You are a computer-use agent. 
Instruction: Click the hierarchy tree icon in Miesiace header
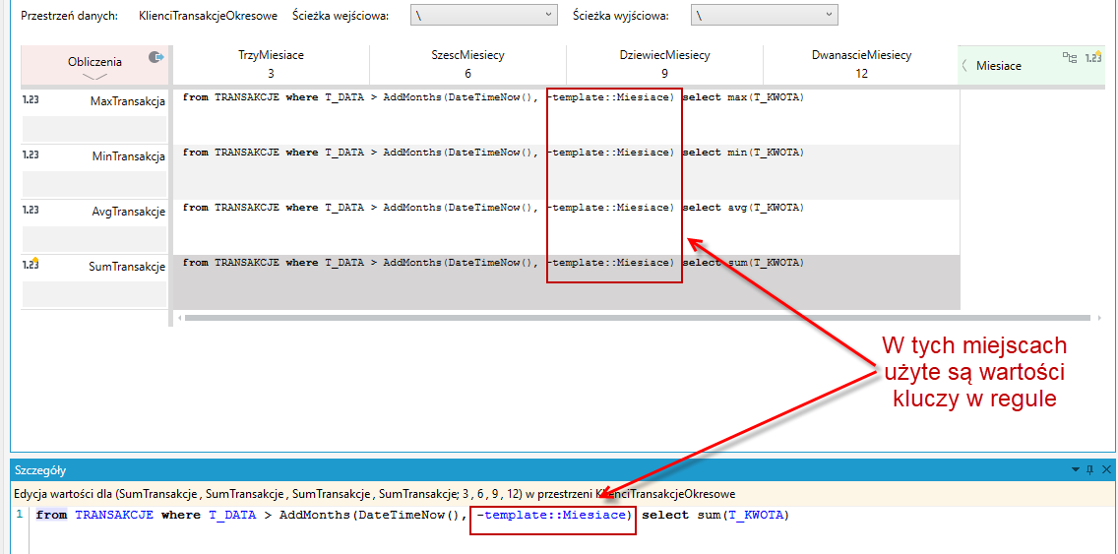(x=1070, y=58)
